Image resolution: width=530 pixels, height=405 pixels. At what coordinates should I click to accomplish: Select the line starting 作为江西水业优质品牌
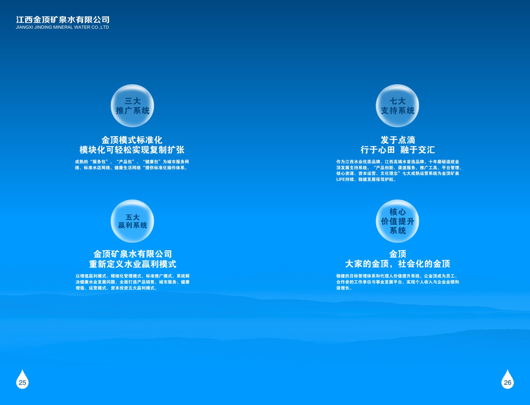(397, 162)
